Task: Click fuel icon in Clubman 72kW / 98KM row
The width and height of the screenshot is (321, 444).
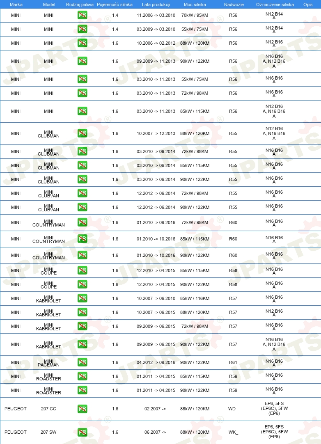Action: coord(82,151)
